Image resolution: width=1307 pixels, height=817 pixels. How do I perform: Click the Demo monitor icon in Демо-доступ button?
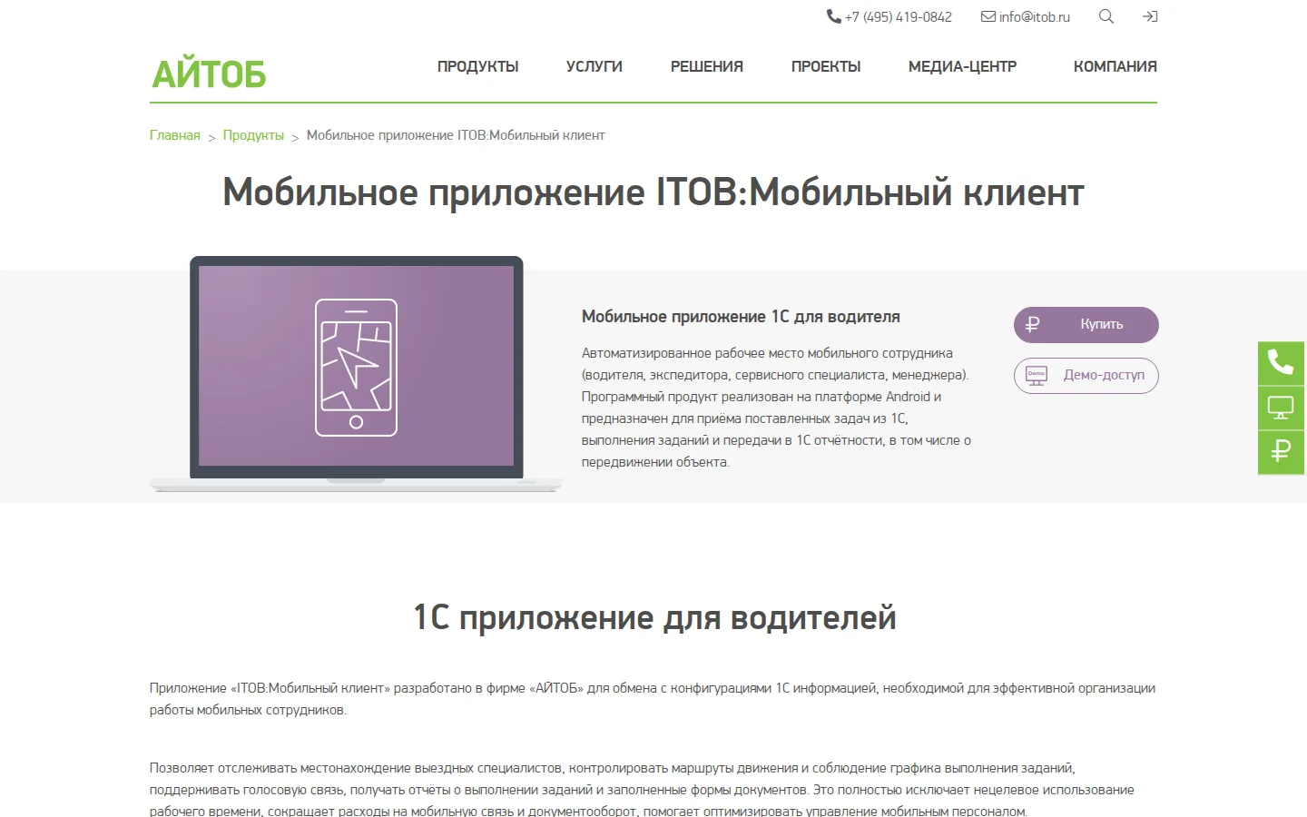tap(1036, 375)
